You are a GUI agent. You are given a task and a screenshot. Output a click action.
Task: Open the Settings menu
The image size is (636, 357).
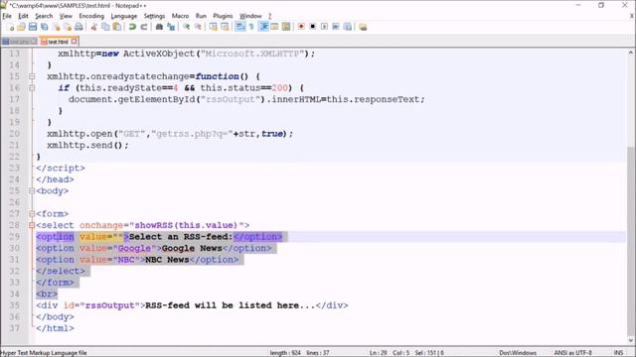click(154, 16)
